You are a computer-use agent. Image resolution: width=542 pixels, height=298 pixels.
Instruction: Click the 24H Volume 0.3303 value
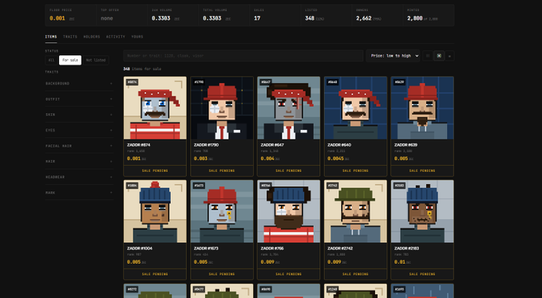(160, 18)
